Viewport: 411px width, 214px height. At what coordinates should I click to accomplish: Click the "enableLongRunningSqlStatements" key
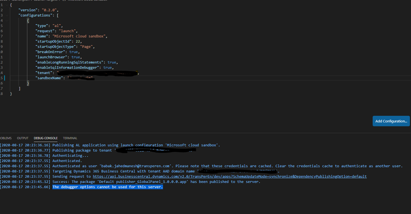(x=69, y=62)
